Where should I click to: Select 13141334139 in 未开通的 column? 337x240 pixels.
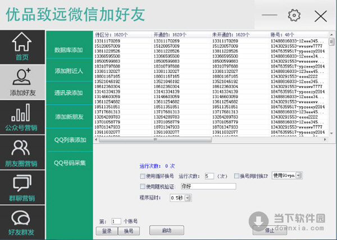pyautogui.click(x=225, y=91)
